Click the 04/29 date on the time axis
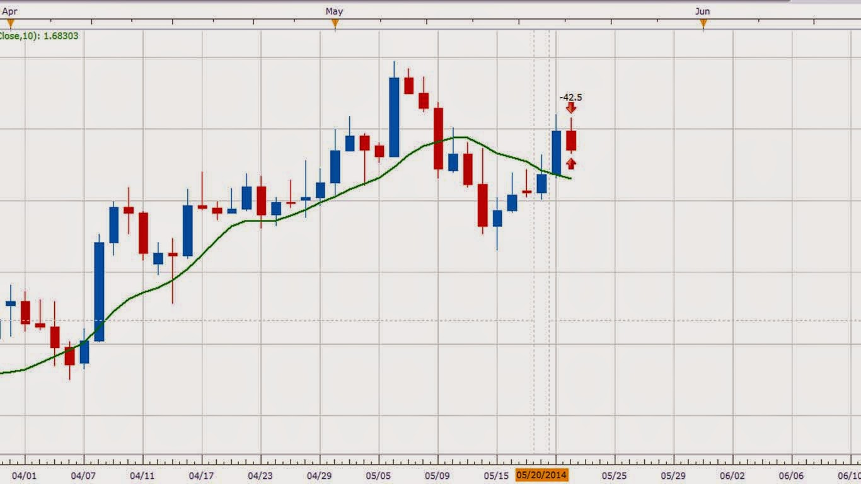 pyautogui.click(x=319, y=475)
